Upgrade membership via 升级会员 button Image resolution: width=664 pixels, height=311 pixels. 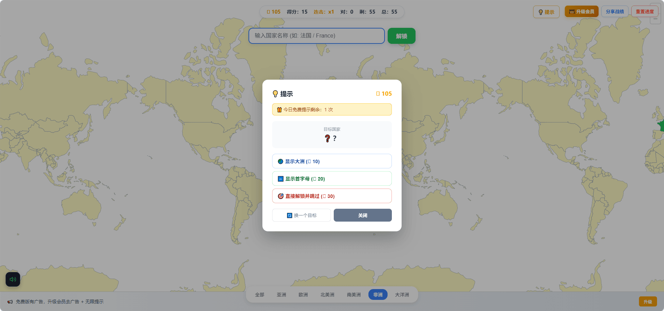(582, 11)
